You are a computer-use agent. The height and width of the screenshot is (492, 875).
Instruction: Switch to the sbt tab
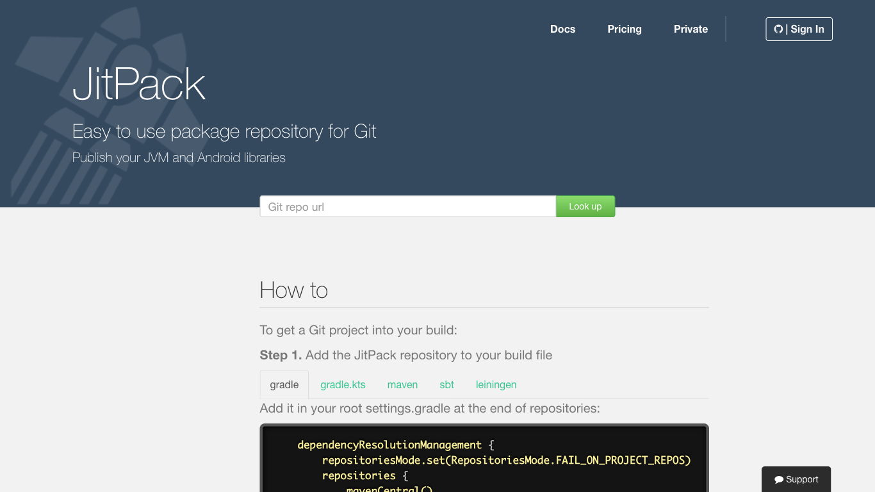coord(446,384)
